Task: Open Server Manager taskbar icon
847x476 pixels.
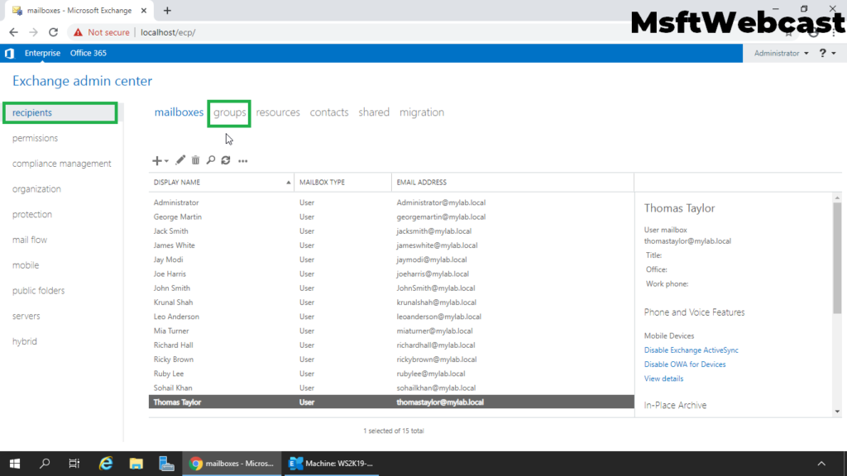Action: tap(166, 464)
